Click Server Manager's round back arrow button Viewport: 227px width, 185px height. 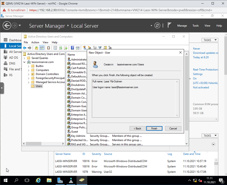(7, 25)
